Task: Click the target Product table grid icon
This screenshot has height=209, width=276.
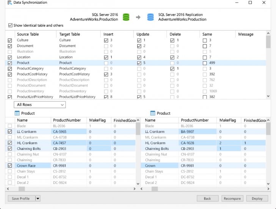Action: point(153,113)
